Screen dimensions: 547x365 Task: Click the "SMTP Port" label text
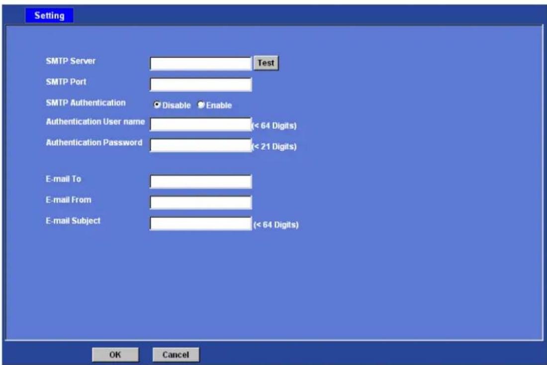click(66, 82)
